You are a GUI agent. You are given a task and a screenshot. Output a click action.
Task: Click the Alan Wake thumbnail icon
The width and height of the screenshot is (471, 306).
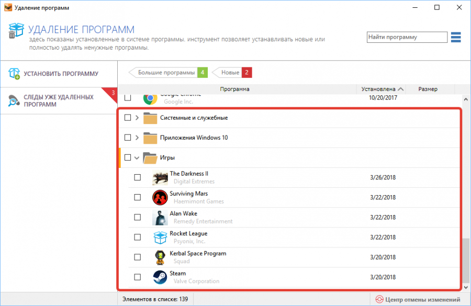click(160, 218)
